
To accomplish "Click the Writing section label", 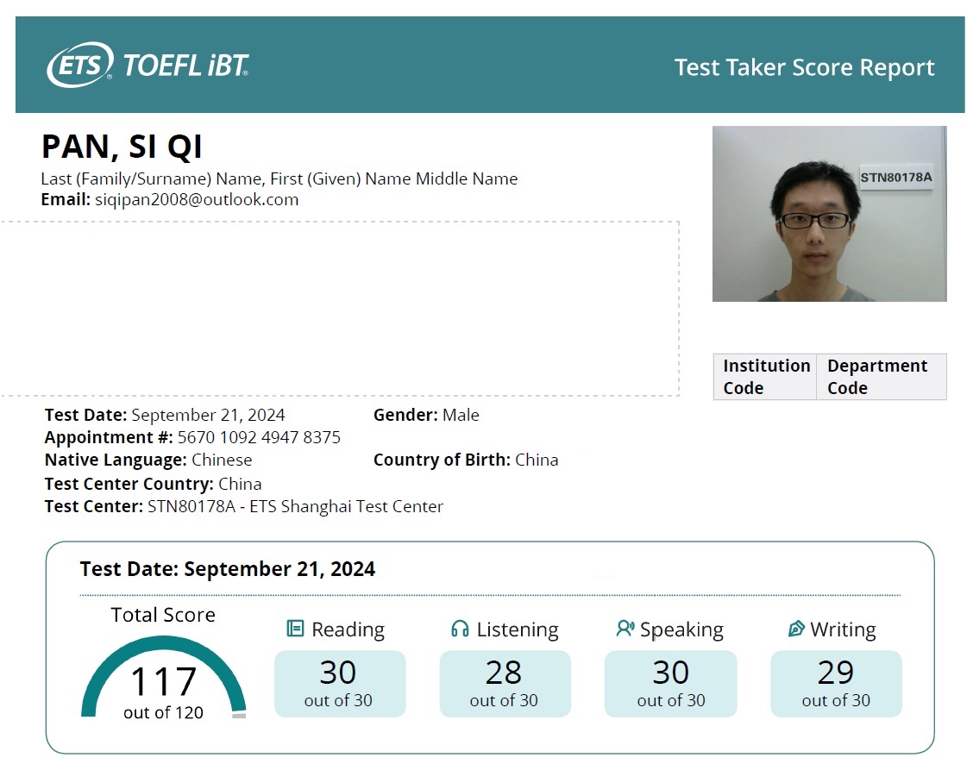I will (x=844, y=629).
